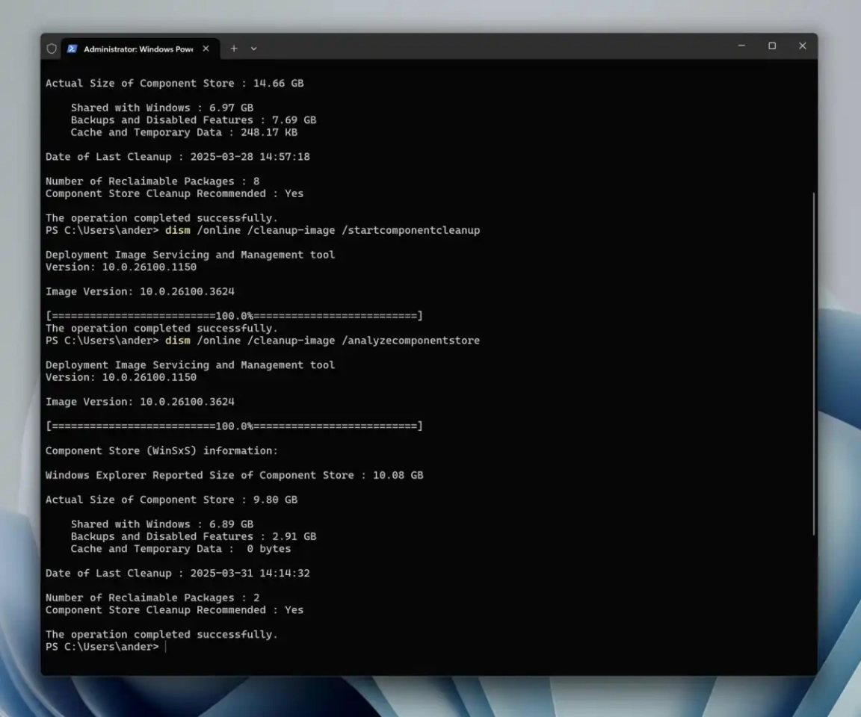Click the upper 100.0% progress bar line
The image size is (861, 717).
coord(235,315)
